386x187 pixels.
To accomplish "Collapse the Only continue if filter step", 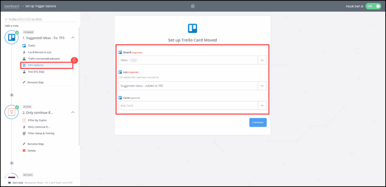I will [73, 112].
